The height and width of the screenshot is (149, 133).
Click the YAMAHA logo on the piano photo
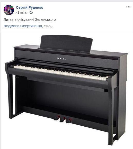click(x=61, y=59)
